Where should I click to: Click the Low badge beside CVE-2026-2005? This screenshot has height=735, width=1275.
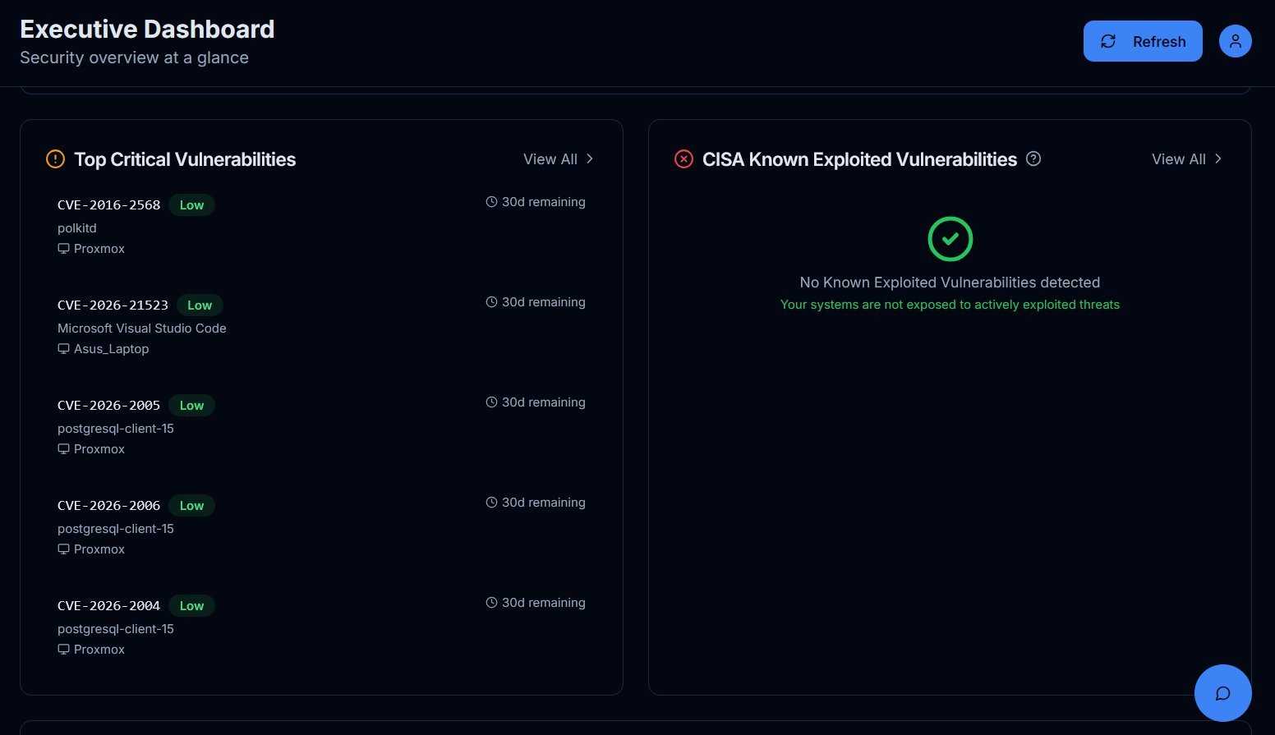point(191,405)
